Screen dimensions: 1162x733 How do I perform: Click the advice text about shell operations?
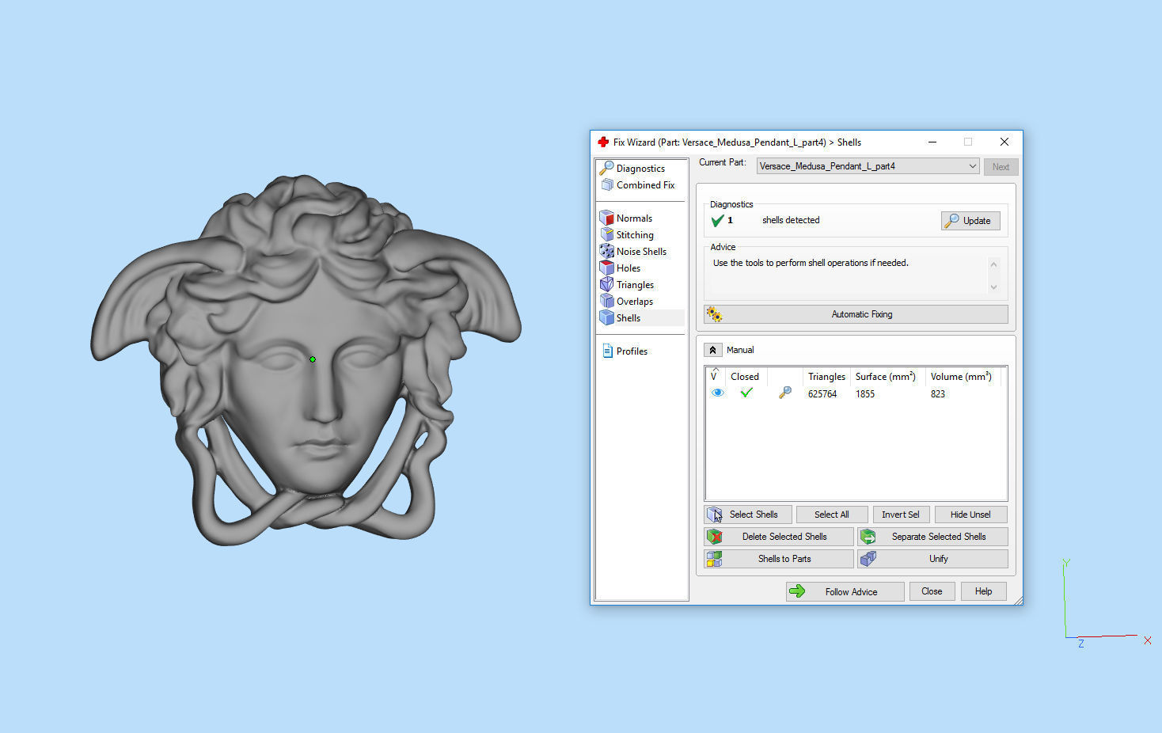tap(811, 263)
